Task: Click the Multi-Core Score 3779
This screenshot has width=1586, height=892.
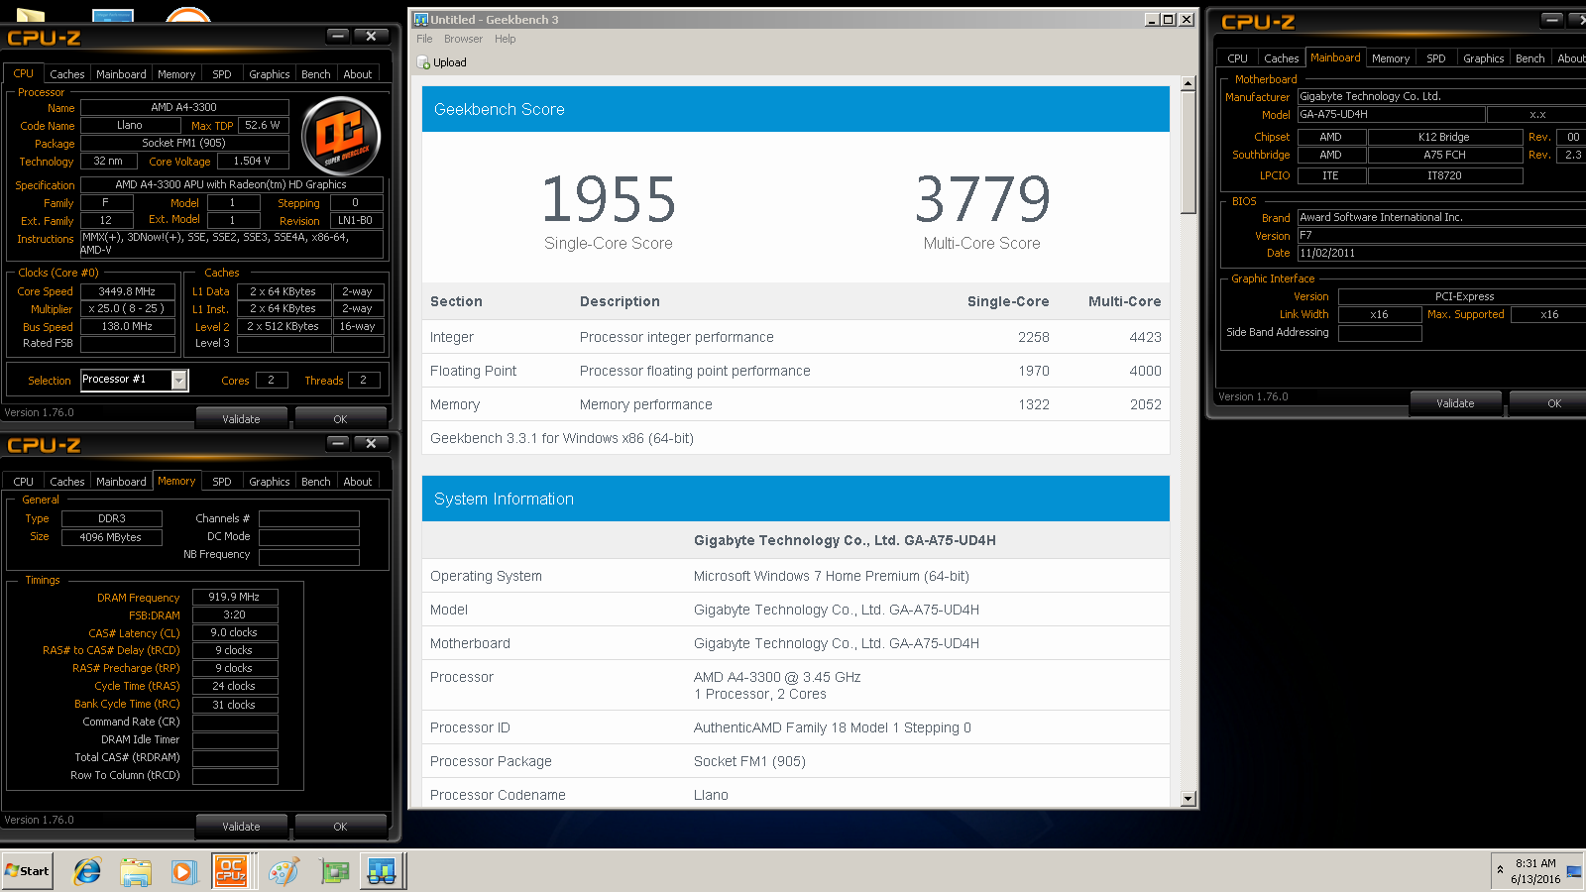Action: pos(982,199)
